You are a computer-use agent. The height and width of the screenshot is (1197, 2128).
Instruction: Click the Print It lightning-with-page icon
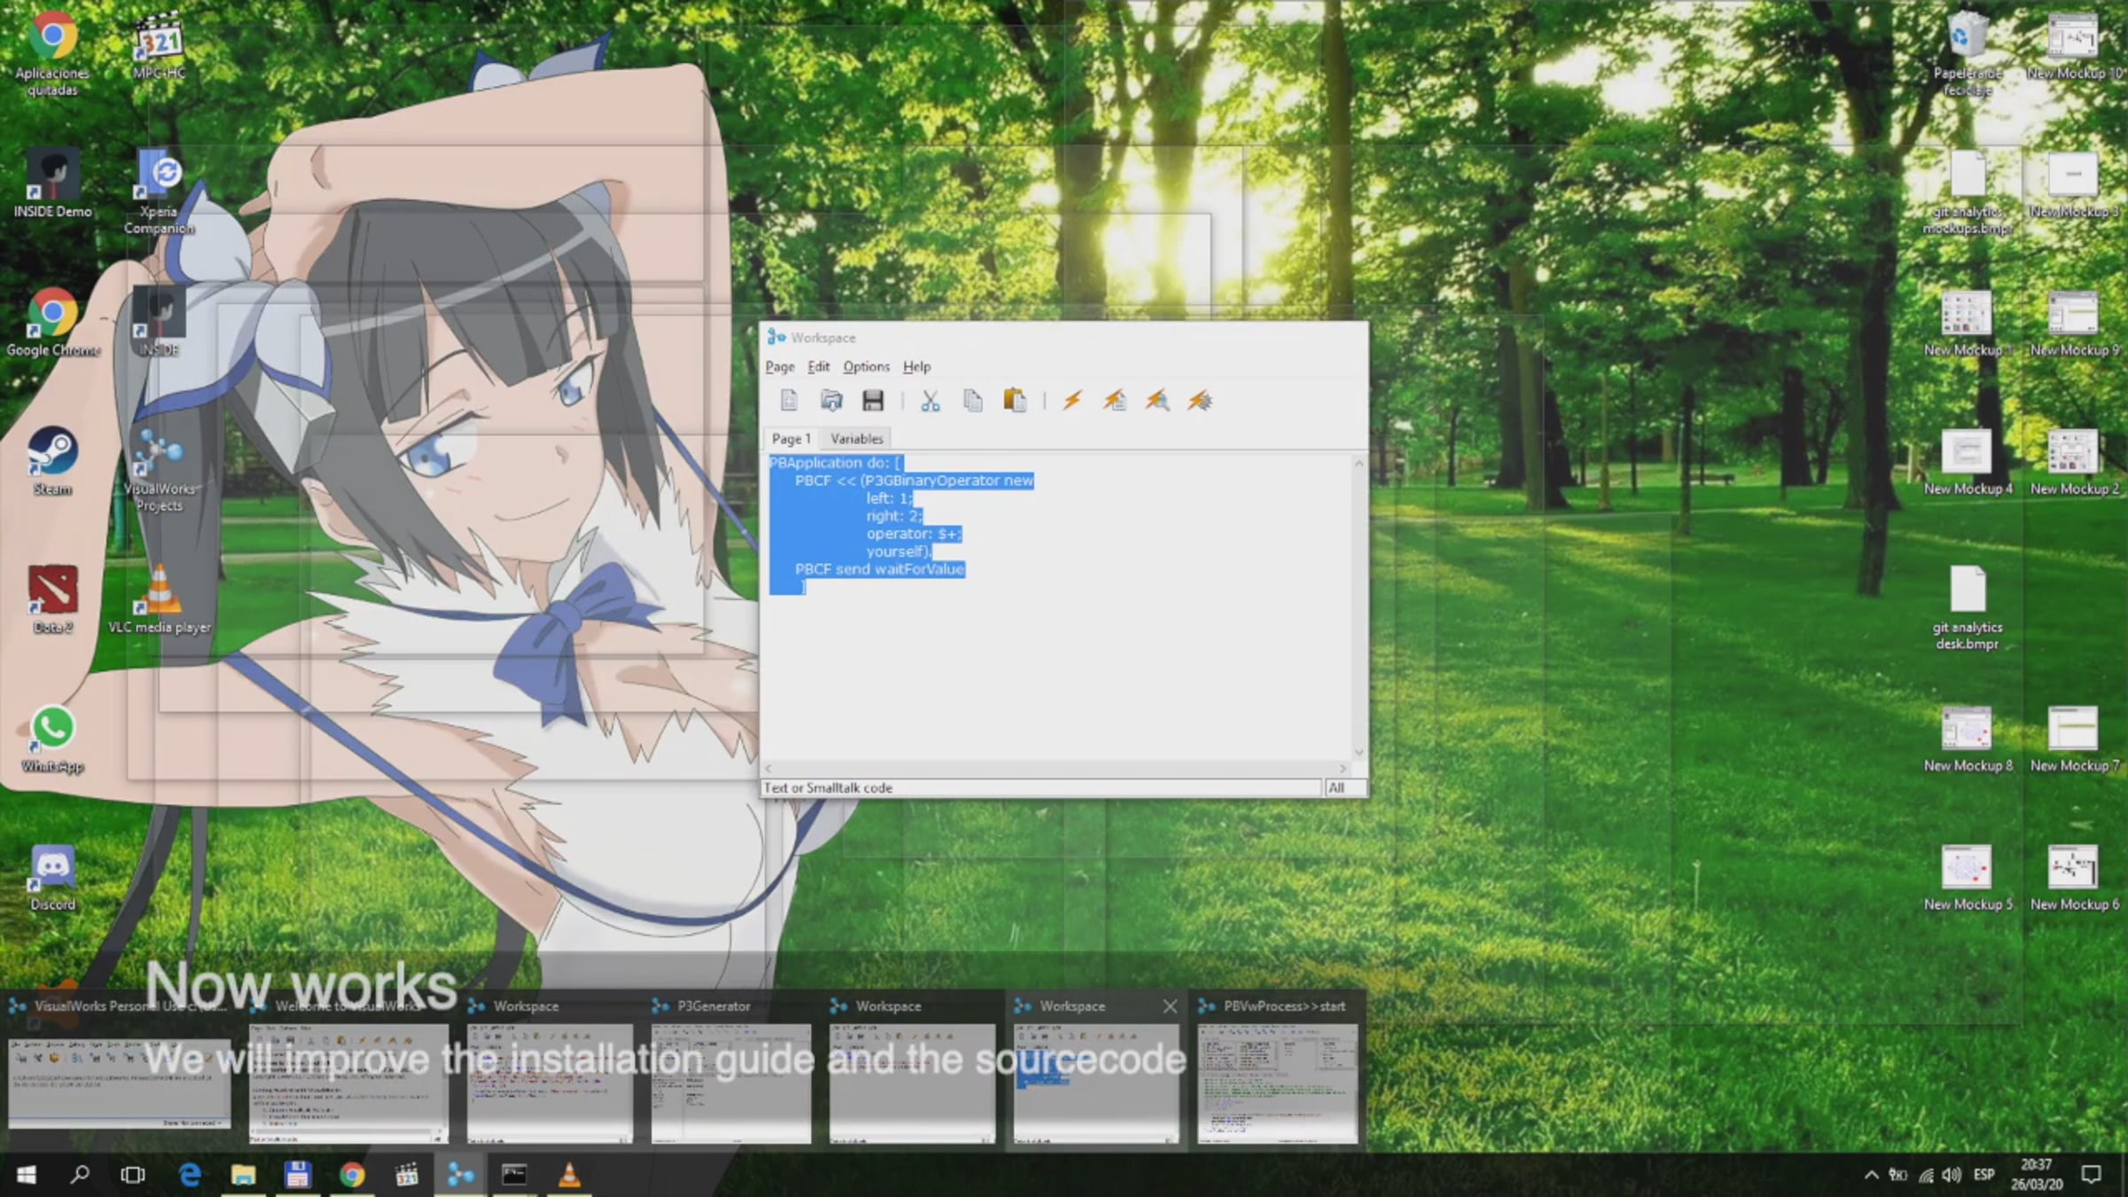[x=1115, y=401]
